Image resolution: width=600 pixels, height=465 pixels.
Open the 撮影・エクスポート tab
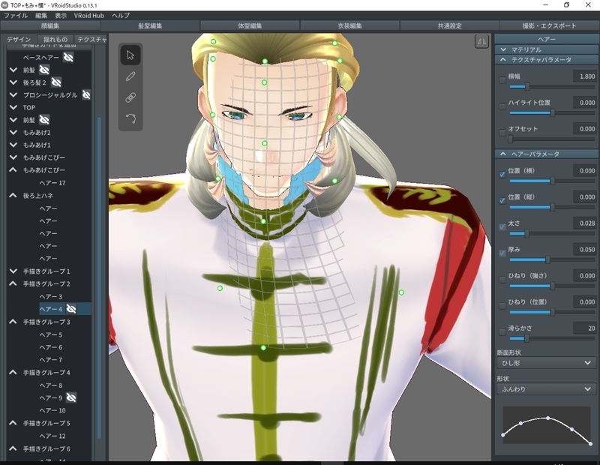tap(550, 25)
